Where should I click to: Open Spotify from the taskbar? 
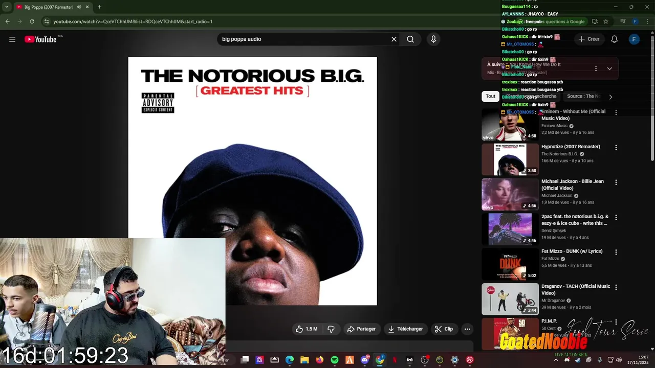pyautogui.click(x=335, y=360)
